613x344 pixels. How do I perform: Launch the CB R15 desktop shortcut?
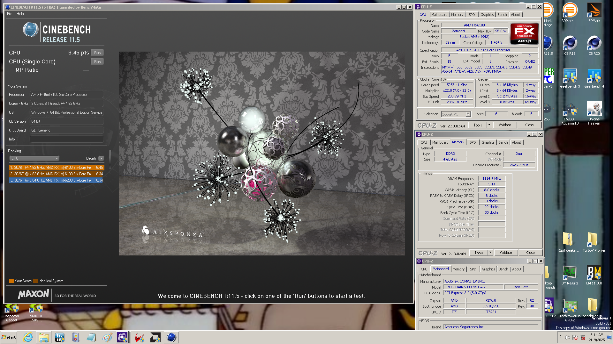570,46
